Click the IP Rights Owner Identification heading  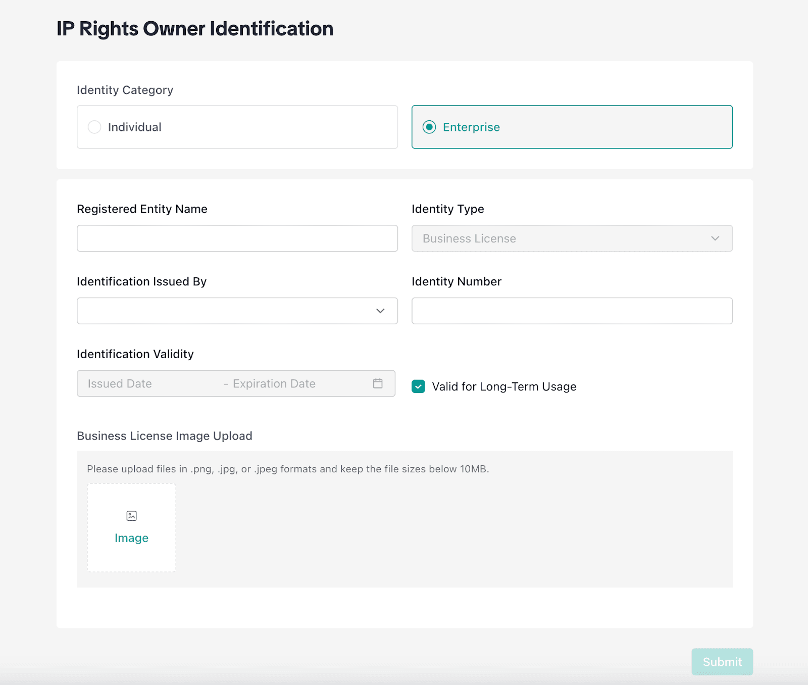pos(195,29)
